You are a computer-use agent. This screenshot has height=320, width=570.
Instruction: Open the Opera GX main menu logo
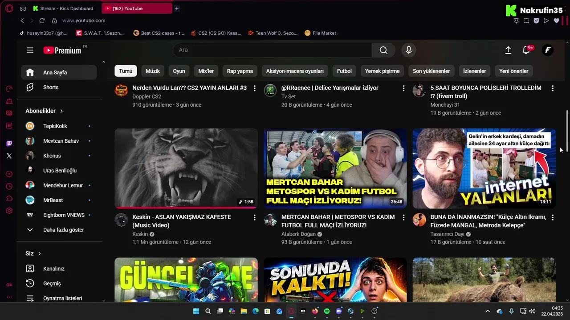pos(9,8)
